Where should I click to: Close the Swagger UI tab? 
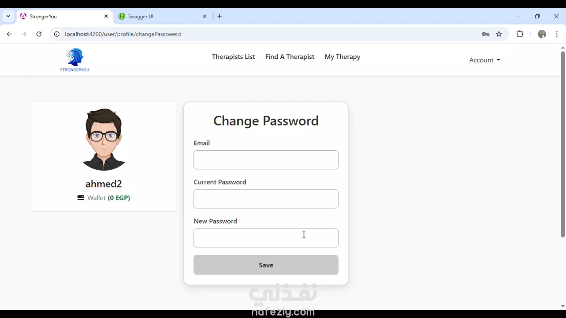pos(205,17)
